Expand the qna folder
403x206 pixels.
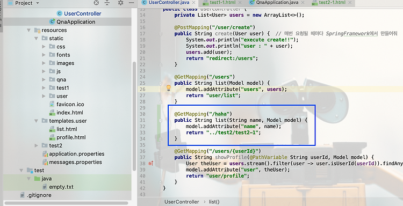pos(44,79)
